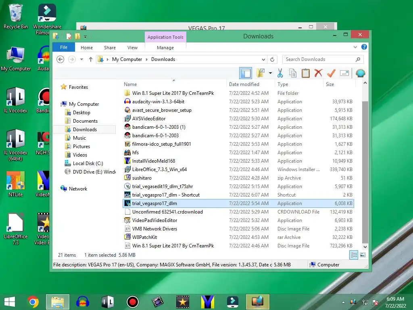This screenshot has height=310, width=413.
Task: Select Local Disk (C:) in navigation pane
Action: 88,163
